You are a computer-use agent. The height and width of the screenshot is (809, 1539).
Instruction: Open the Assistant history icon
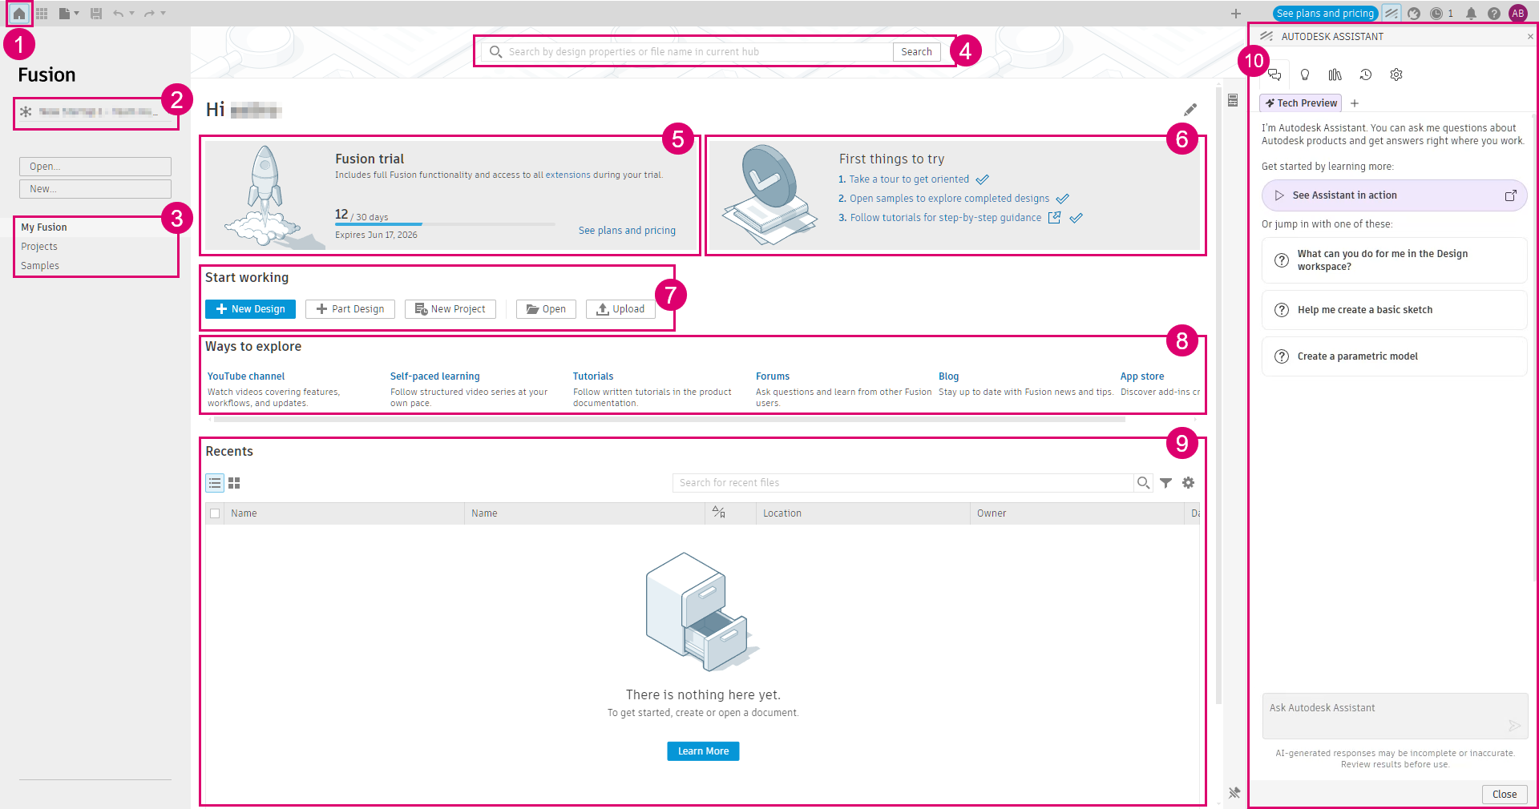(x=1366, y=74)
